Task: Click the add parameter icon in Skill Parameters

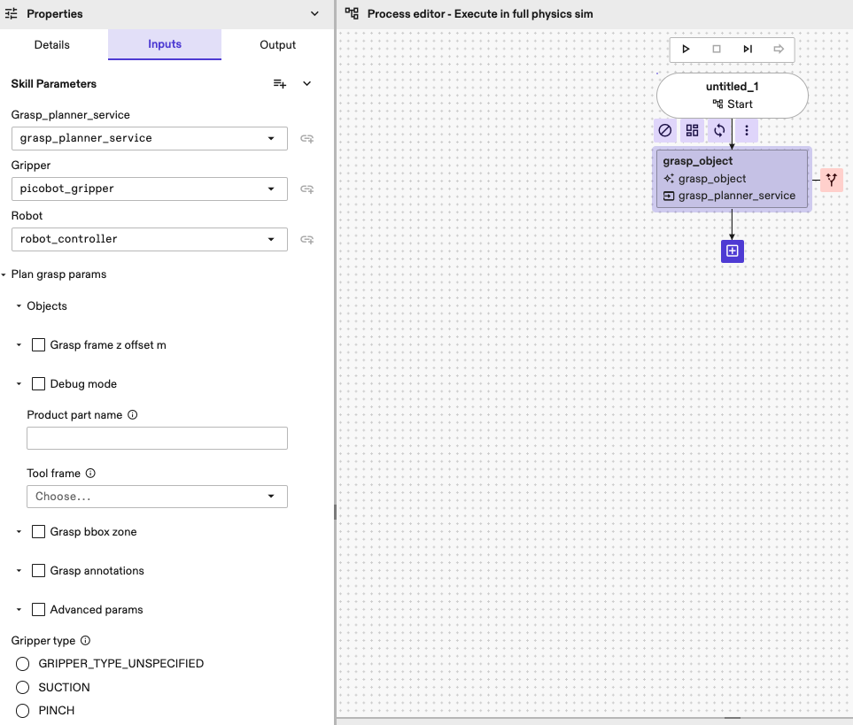Action: click(x=280, y=84)
